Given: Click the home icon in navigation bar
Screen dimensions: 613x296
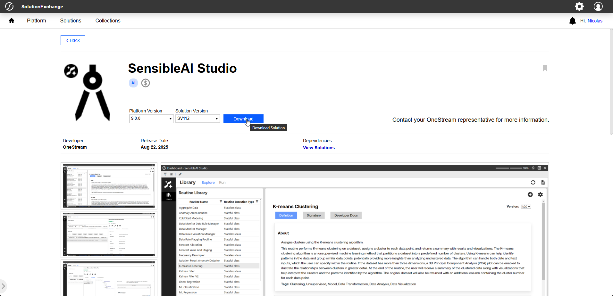Looking at the screenshot, I should tap(12, 21).
